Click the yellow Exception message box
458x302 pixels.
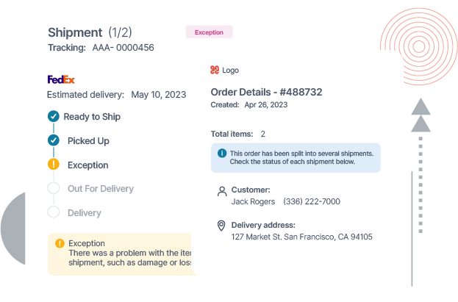pos(123,254)
